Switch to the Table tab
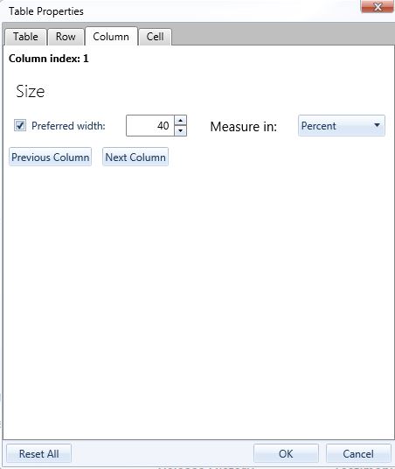Viewport: 395px width, 469px height. (x=25, y=37)
